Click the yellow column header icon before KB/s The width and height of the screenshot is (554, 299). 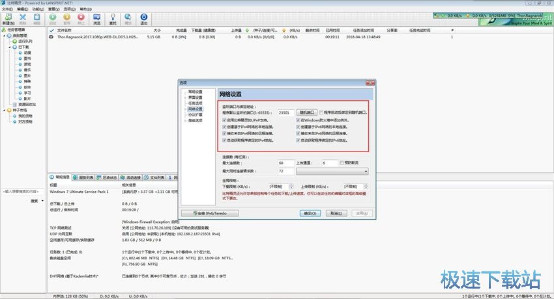[x=284, y=31]
